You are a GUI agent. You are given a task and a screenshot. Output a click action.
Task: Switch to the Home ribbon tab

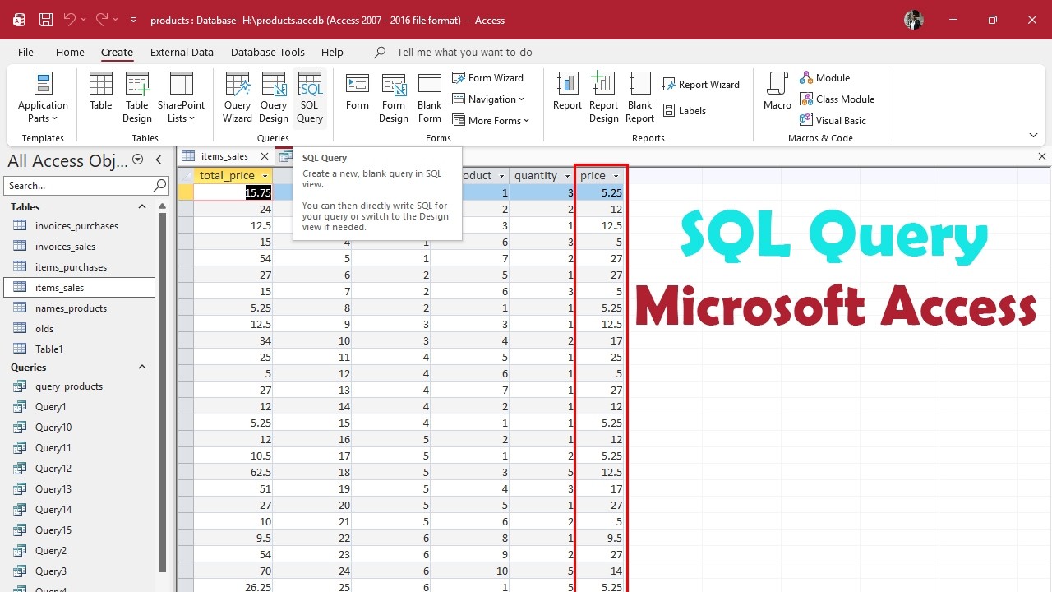tap(70, 52)
